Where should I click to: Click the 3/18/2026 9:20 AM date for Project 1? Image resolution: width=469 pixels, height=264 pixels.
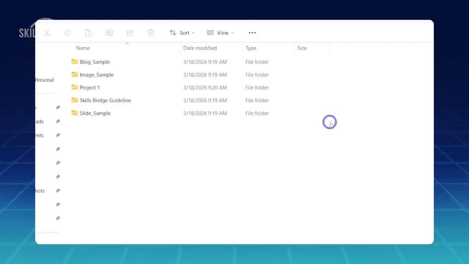point(205,88)
